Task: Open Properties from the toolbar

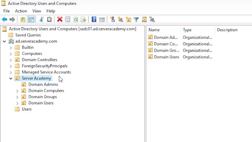Action: pyautogui.click(x=68, y=19)
